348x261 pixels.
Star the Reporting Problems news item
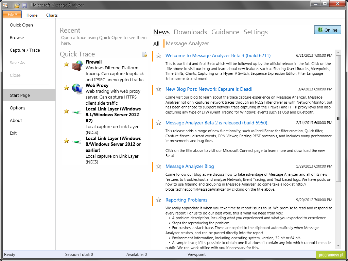click(x=158, y=200)
